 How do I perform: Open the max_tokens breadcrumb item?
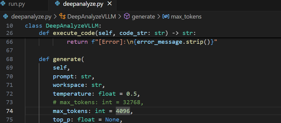pyautogui.click(x=186, y=16)
